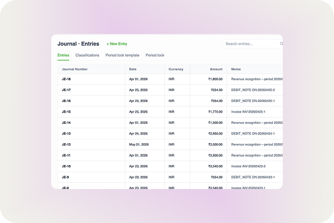Open the Period lock template tab
334x223 pixels.
[x=122, y=55]
